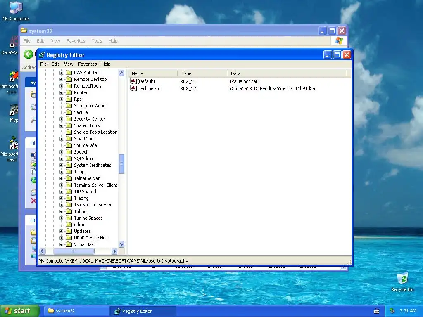
Task: Select the udrm folder icon
Action: pos(69,225)
